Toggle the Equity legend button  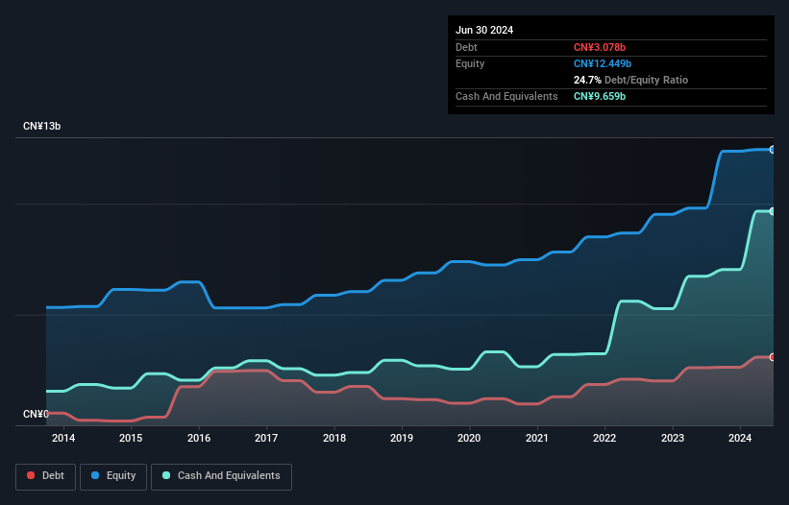pyautogui.click(x=113, y=476)
